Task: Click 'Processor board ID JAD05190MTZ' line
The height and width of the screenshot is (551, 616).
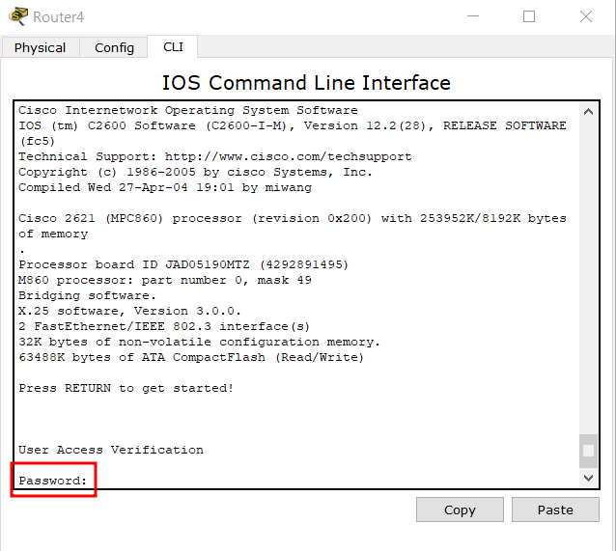Action: click(183, 264)
